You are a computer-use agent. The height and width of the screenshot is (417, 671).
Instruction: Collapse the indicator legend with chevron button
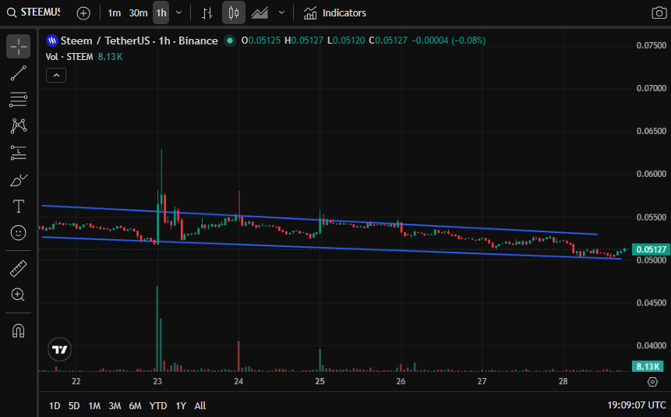(56, 76)
